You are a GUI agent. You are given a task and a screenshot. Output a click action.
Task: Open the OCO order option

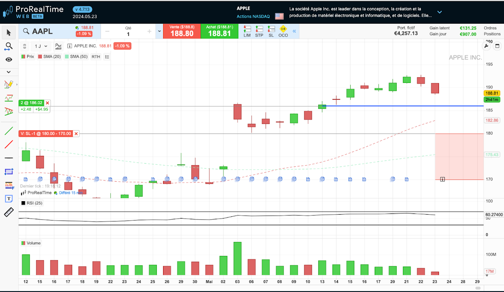click(x=283, y=31)
